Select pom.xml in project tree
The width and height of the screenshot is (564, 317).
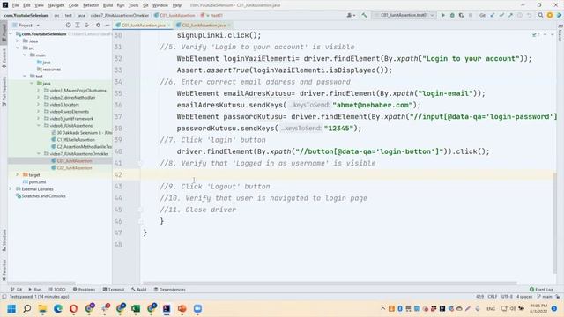click(34, 182)
